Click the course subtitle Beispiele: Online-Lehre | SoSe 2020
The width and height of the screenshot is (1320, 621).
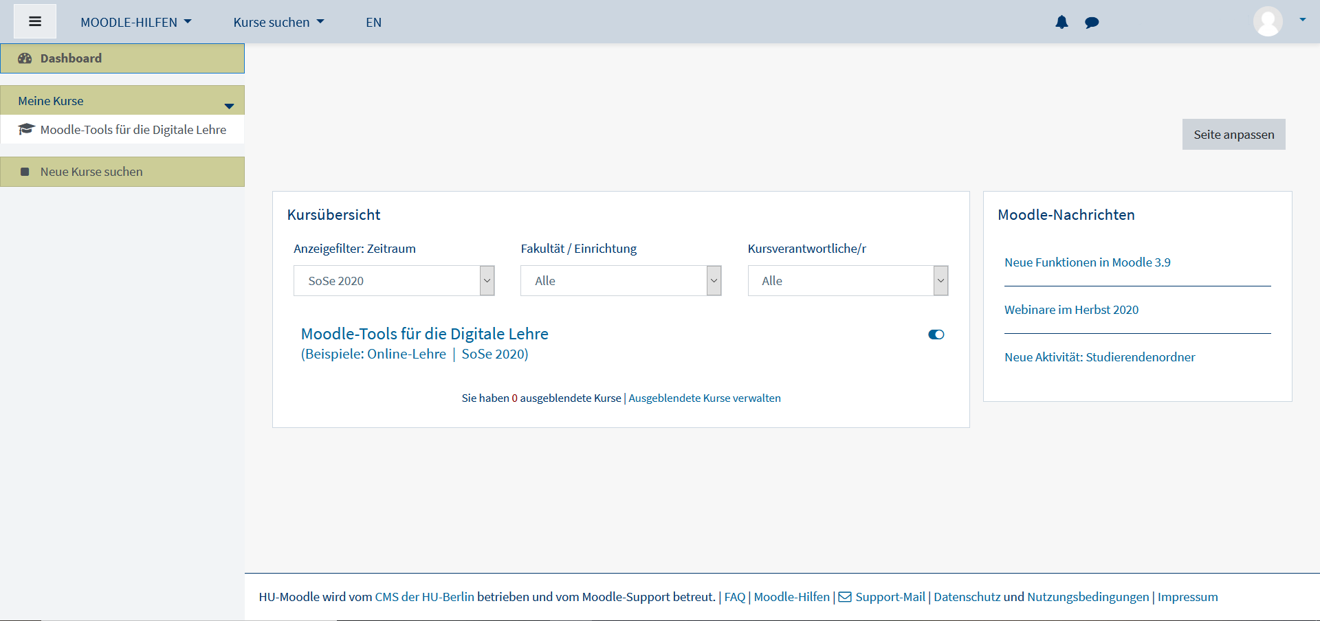(x=415, y=354)
